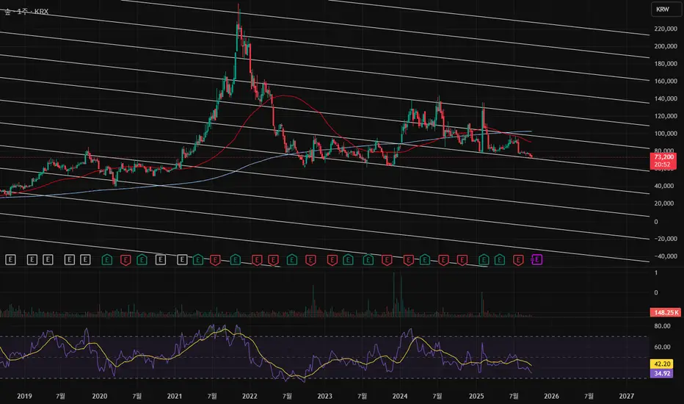
Task: Open green earnings marker above 2025 label
Action: point(483,260)
